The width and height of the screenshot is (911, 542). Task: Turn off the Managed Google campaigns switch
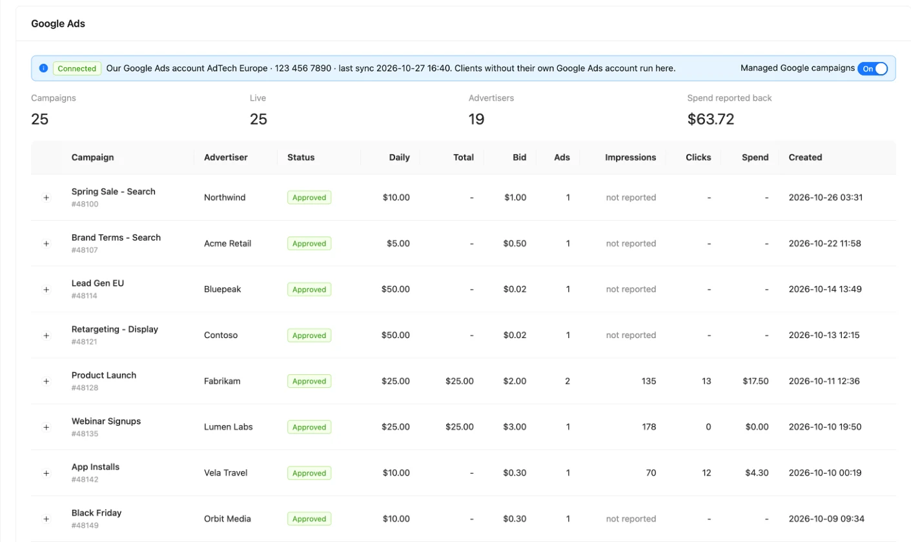(872, 68)
